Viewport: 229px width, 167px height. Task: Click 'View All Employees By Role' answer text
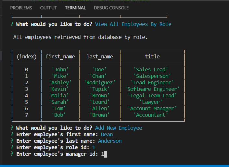[133, 24]
